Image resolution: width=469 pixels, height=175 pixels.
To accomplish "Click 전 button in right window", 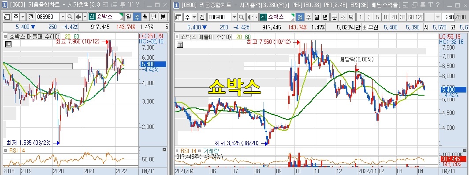I will click(x=202, y=17).
